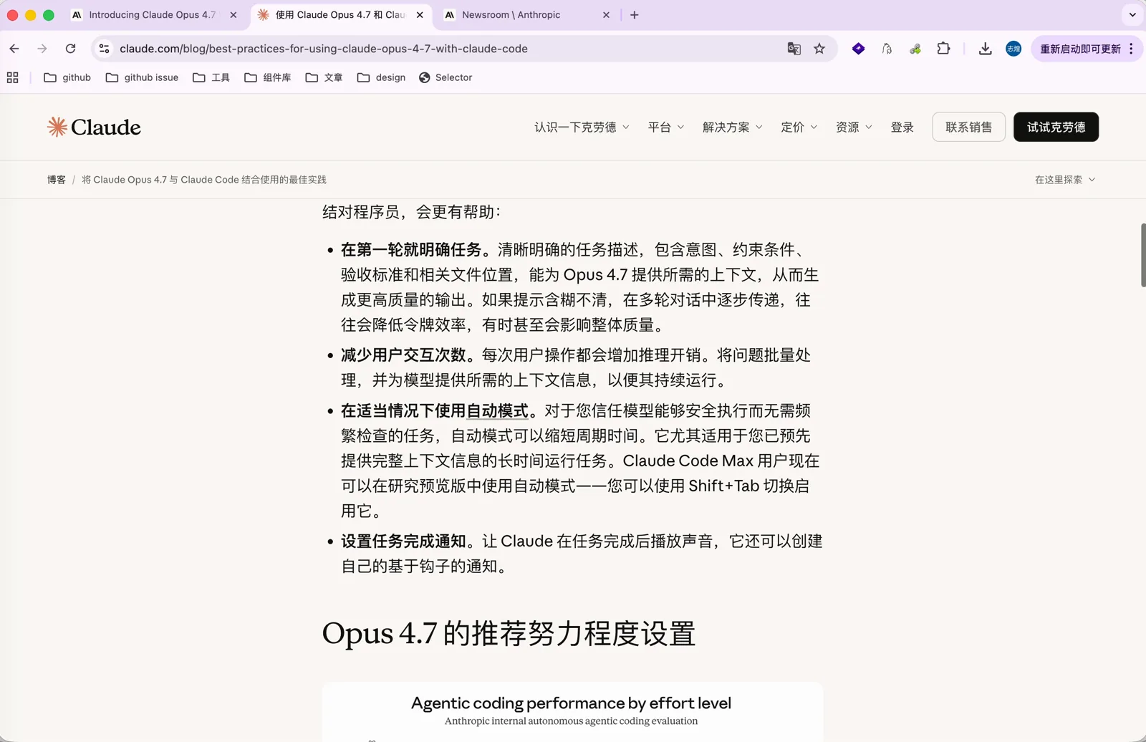
Task: Select the 使用 Claude Opus 4.7 tab
Action: [340, 15]
